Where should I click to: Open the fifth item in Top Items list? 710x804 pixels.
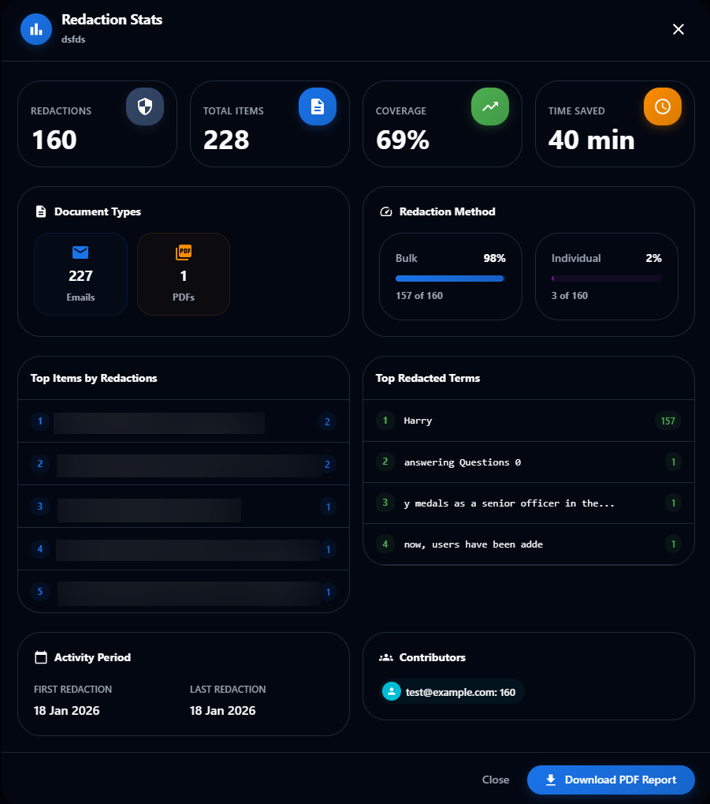point(184,592)
